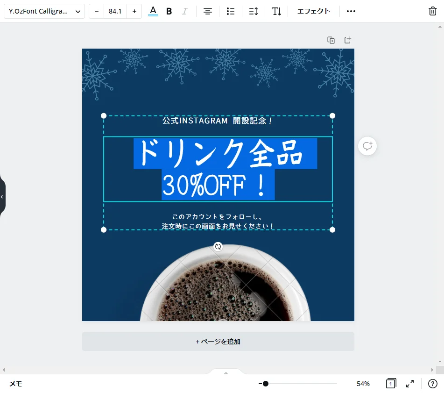Duplicate the page

[x=331, y=40]
